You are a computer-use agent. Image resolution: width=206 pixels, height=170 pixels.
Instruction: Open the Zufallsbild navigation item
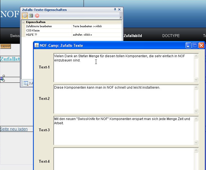pyautogui.click(x=132, y=36)
